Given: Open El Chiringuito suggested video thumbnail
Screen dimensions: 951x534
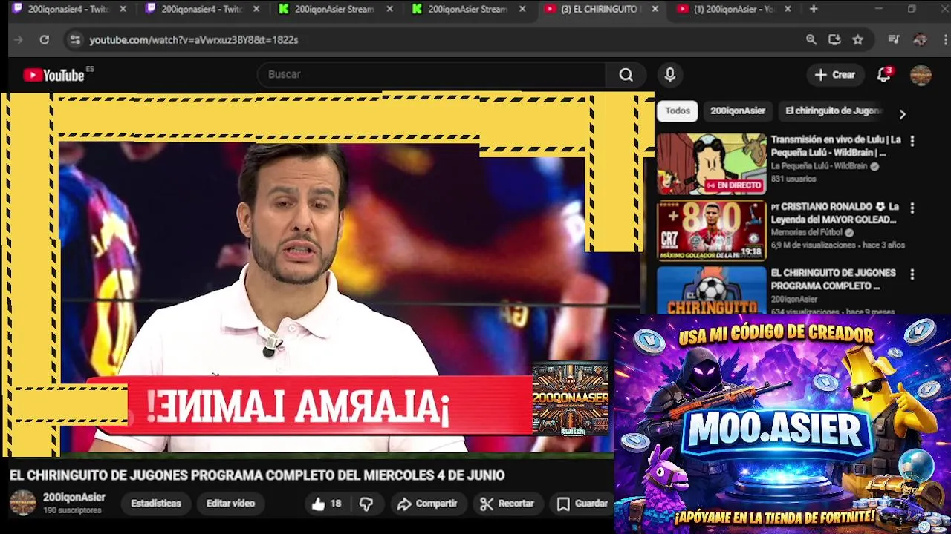Looking at the screenshot, I should click(x=711, y=290).
